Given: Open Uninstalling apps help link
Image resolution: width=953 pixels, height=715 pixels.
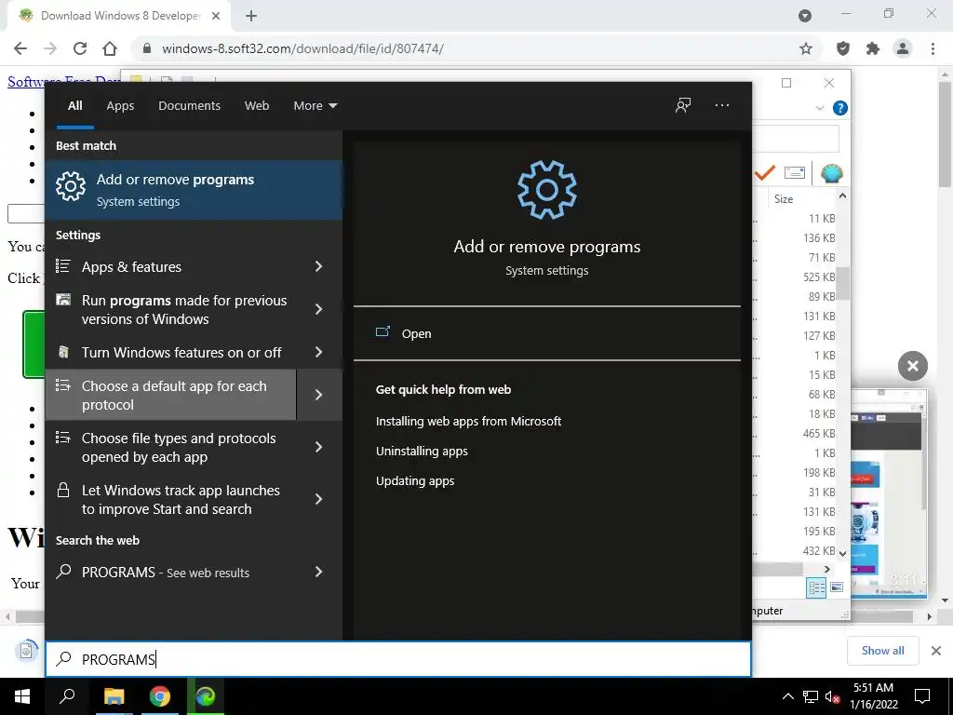Looking at the screenshot, I should pyautogui.click(x=422, y=452).
